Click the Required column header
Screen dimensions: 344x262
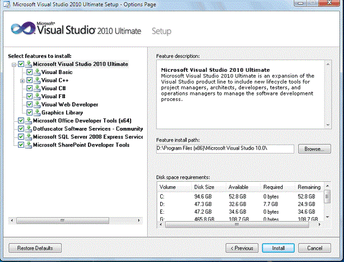(277, 187)
